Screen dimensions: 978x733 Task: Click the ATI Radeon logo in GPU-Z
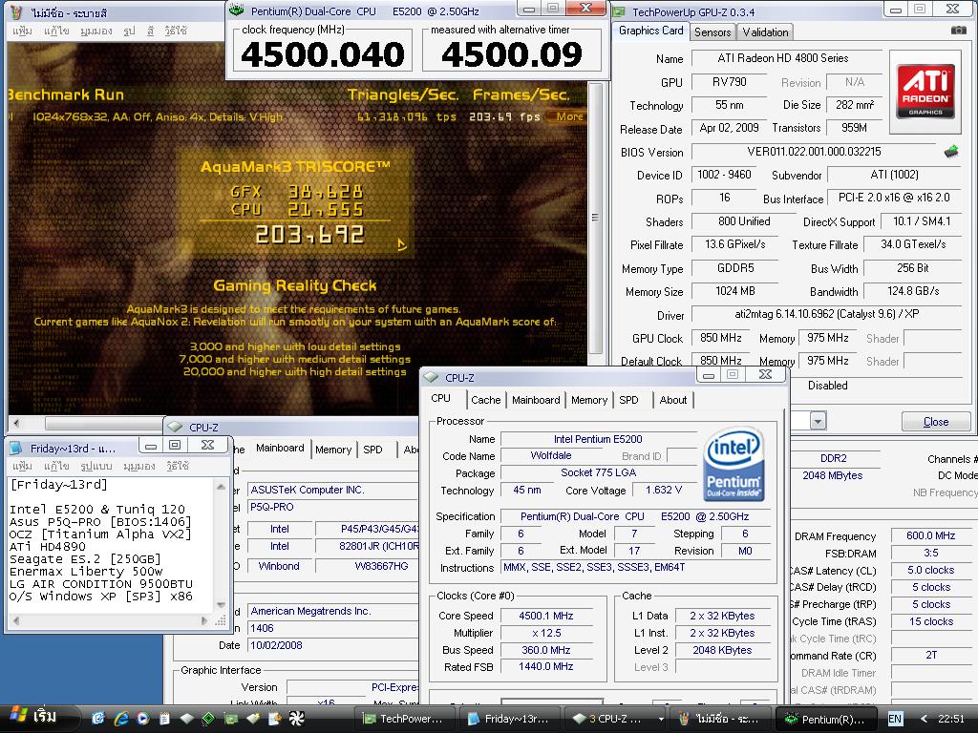click(925, 92)
